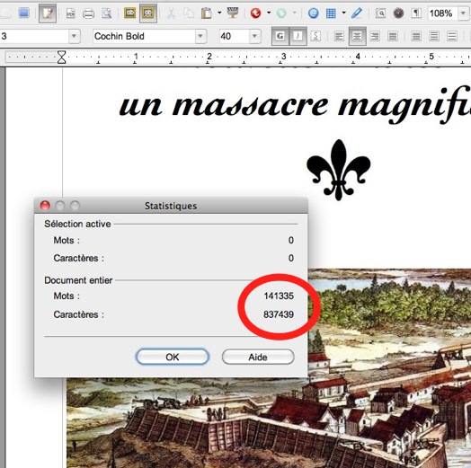
Task: Set line spacing to double
Action: tap(452, 36)
